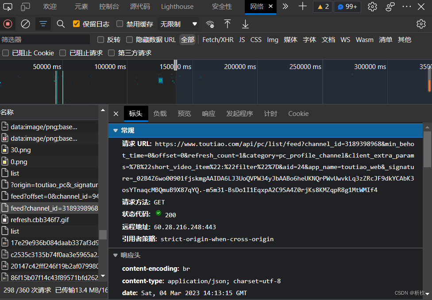The height and width of the screenshot is (300, 432).
Task: Switch to 响应 details tab
Action: point(208,114)
